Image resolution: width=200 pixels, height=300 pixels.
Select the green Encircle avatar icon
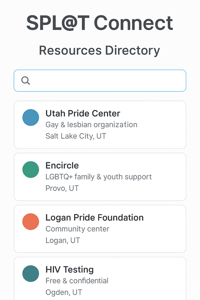tap(30, 169)
